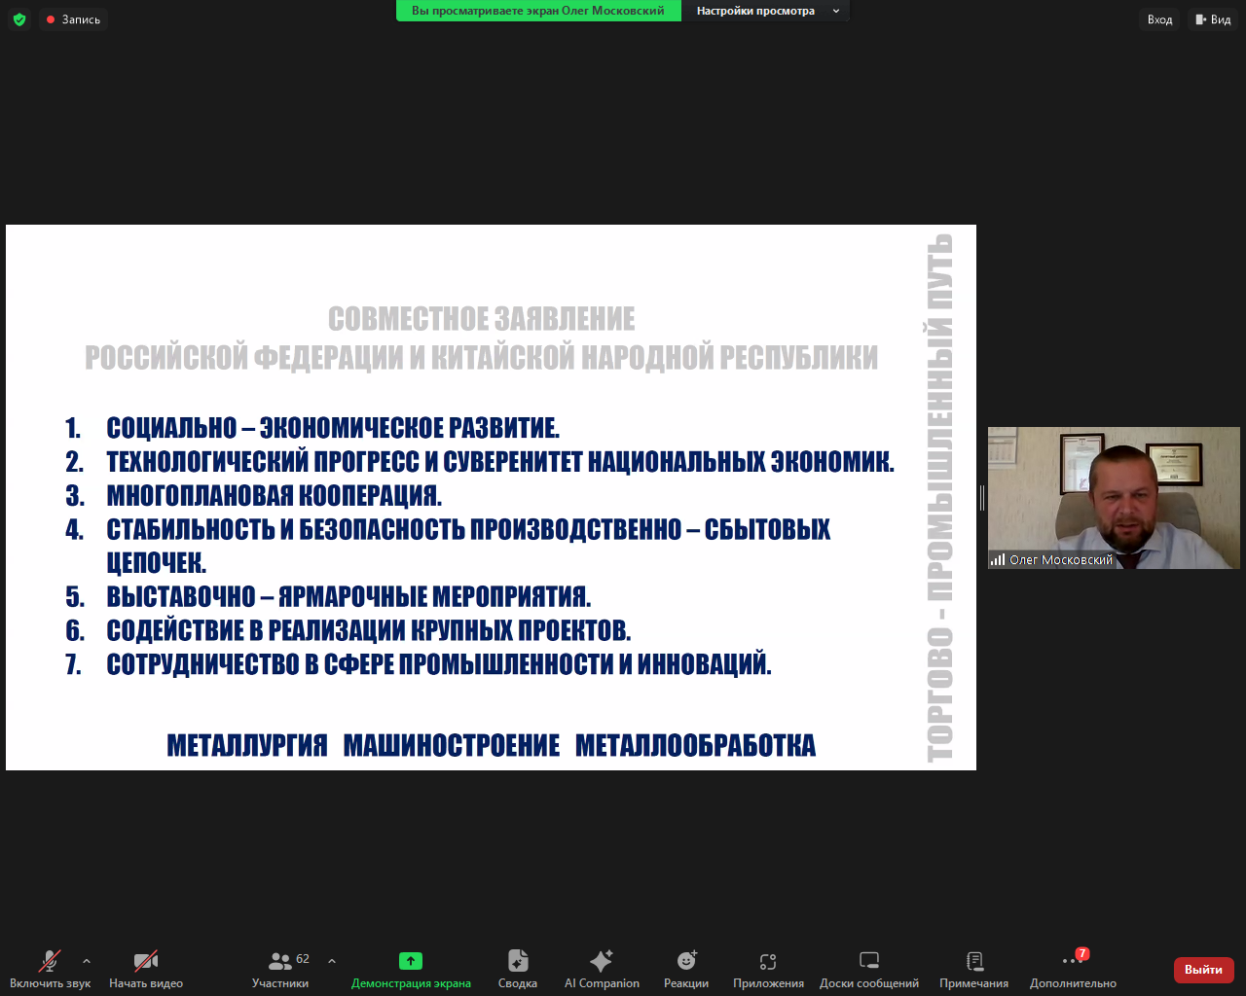
Task: Click the Вход (Sign in) button
Action: (1158, 18)
